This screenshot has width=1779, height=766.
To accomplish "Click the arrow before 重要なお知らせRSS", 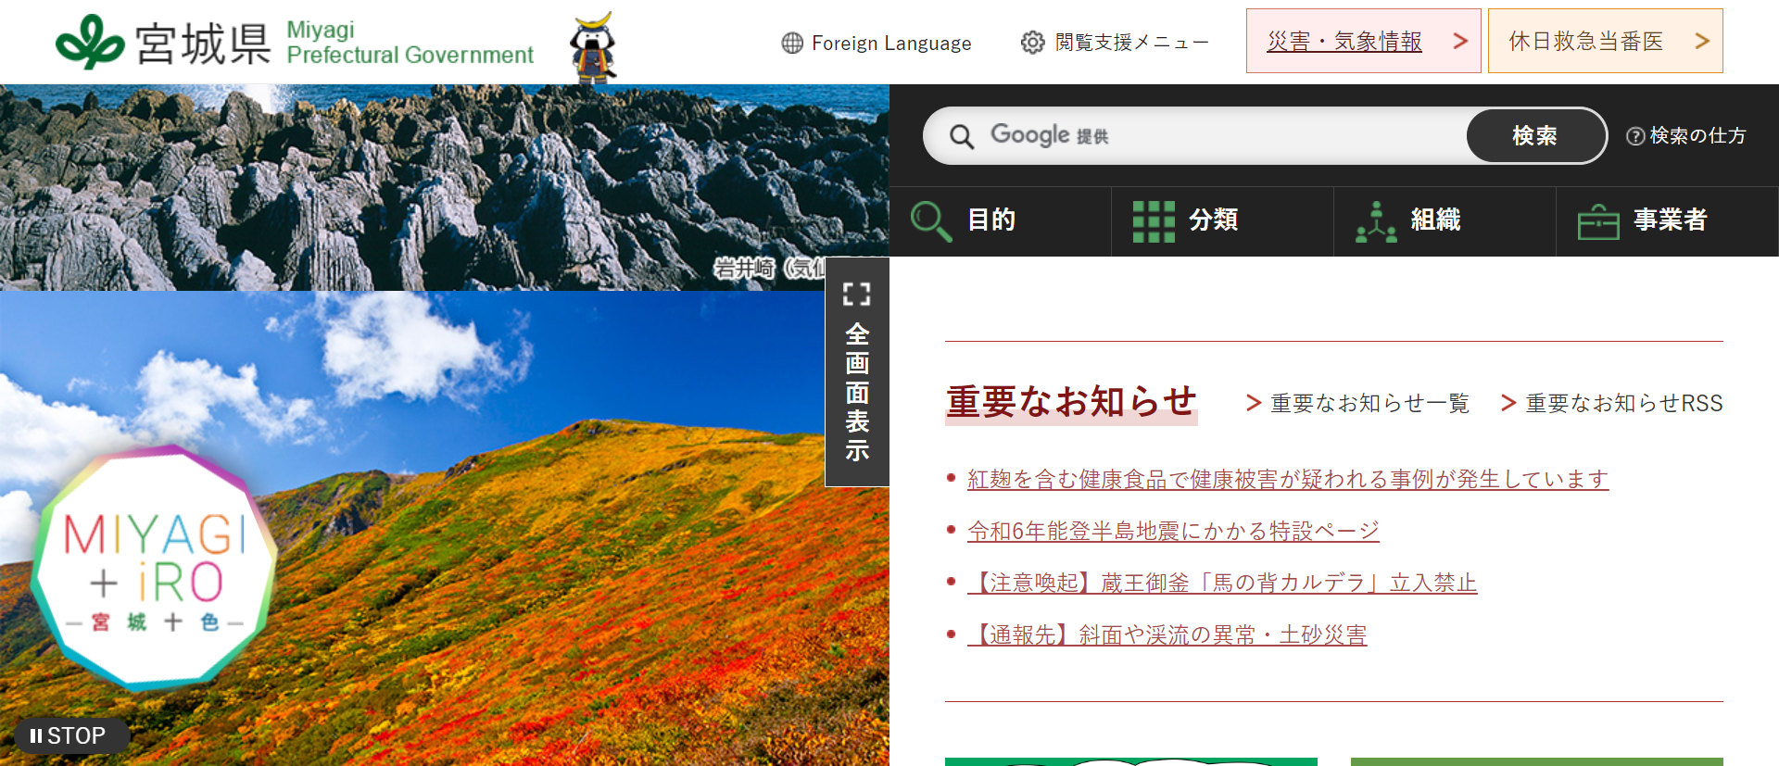I will [1508, 403].
